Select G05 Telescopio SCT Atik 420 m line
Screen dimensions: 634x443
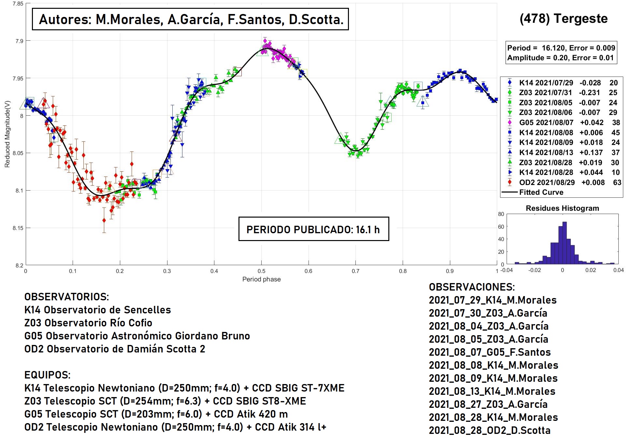[156, 414]
